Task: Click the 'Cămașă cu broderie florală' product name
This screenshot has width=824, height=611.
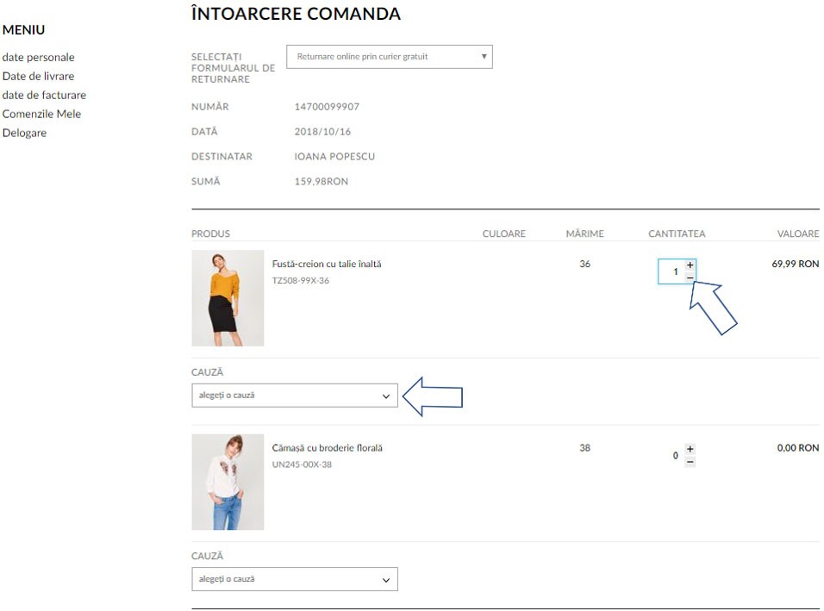Action: click(327, 448)
